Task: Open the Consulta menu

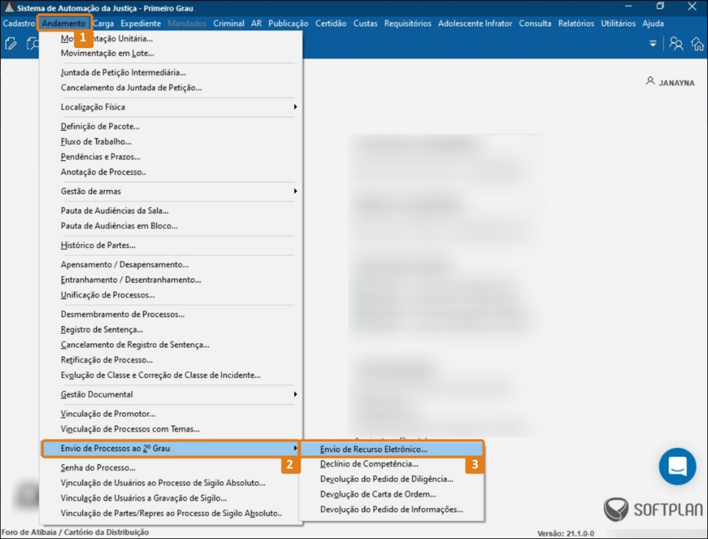Action: coord(535,24)
